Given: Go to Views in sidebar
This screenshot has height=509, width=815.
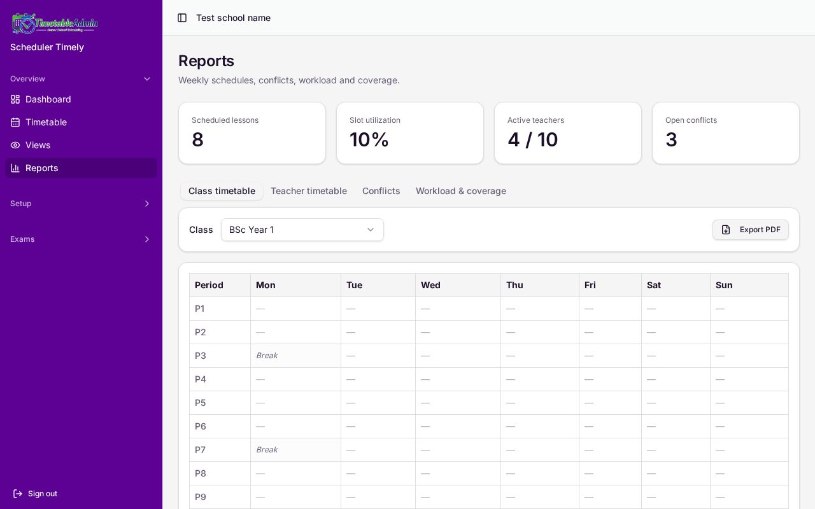Looking at the screenshot, I should 81,145.
